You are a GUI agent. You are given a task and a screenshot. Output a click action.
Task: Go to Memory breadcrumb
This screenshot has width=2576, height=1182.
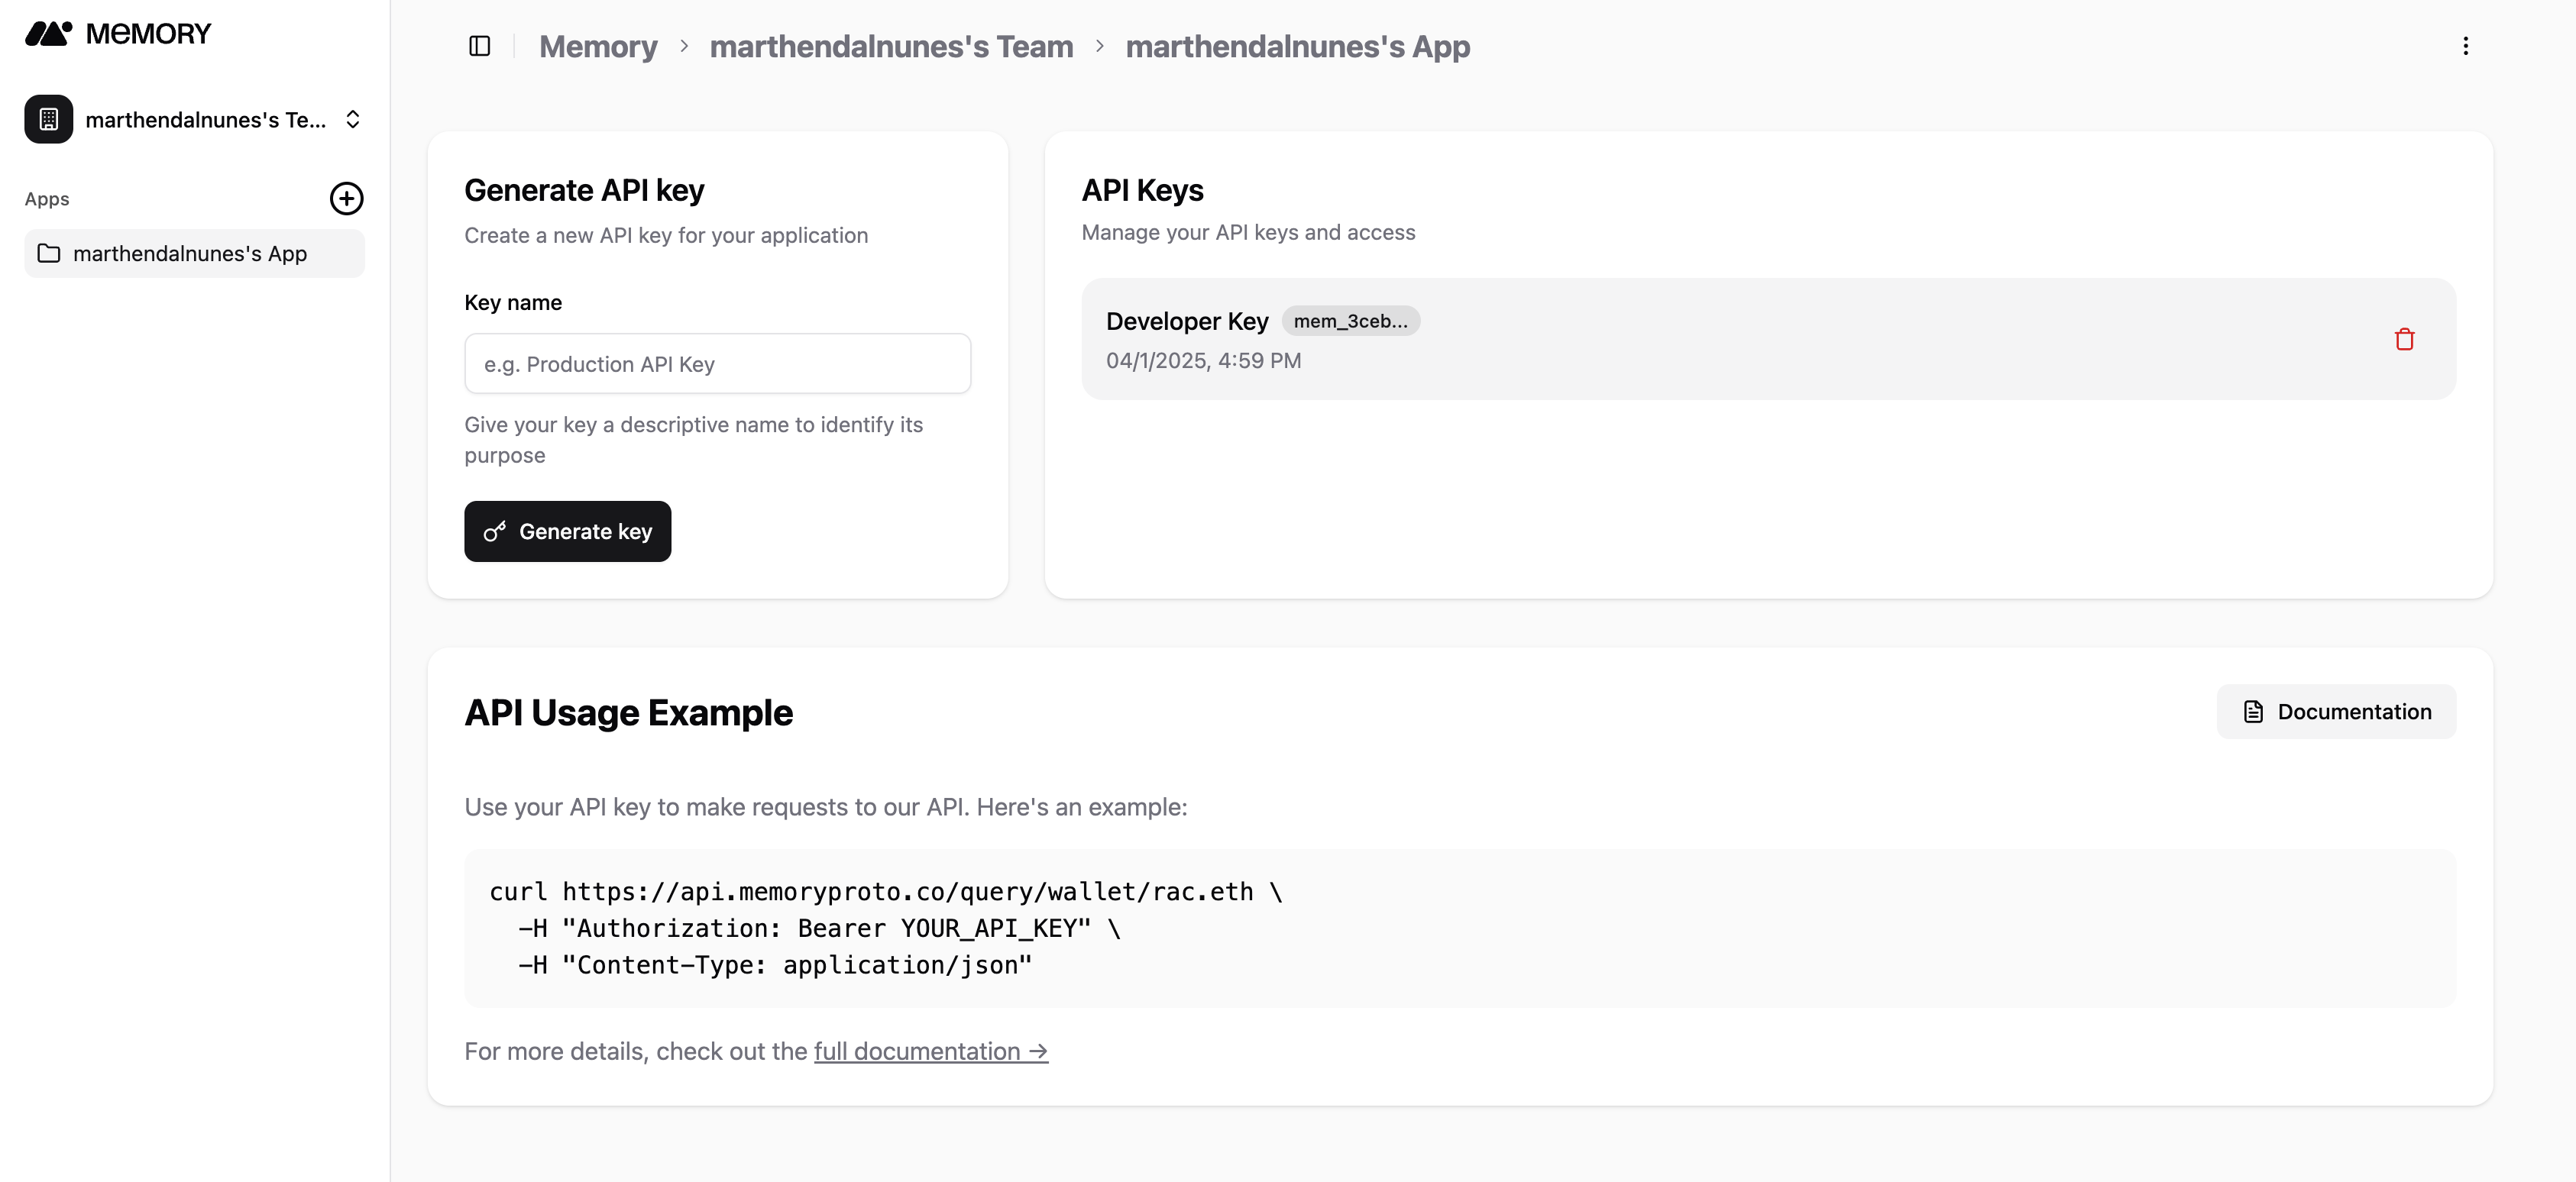tap(598, 46)
